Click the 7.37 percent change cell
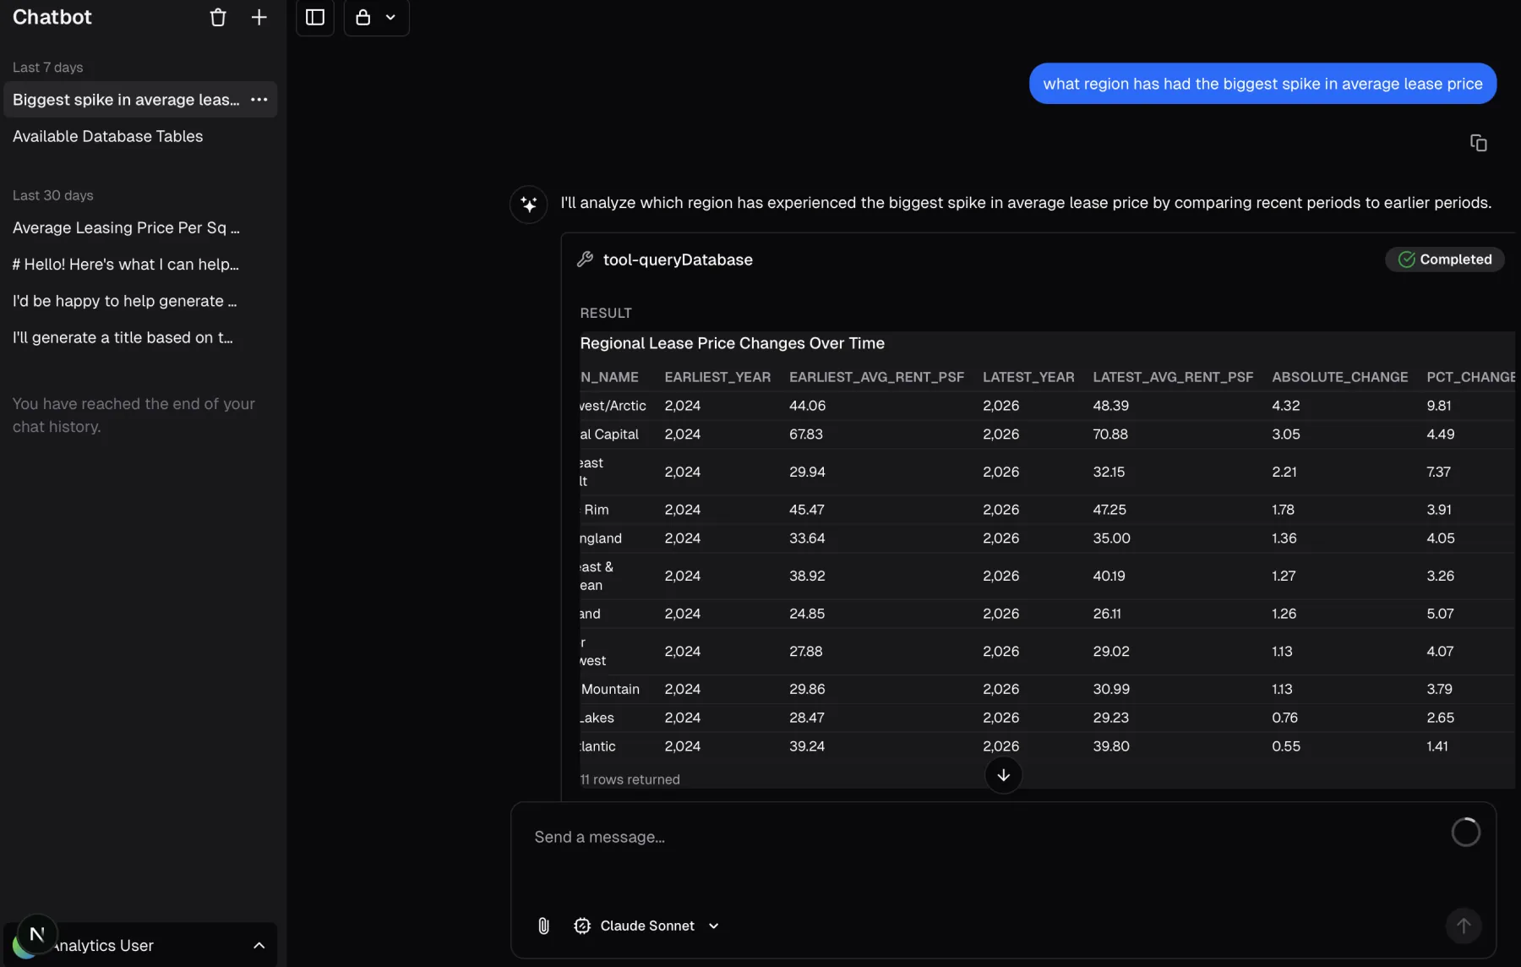The height and width of the screenshot is (967, 1521). [x=1438, y=472]
